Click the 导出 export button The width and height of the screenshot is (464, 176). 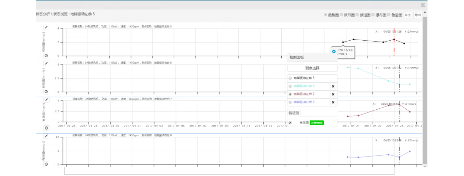tap(417, 15)
